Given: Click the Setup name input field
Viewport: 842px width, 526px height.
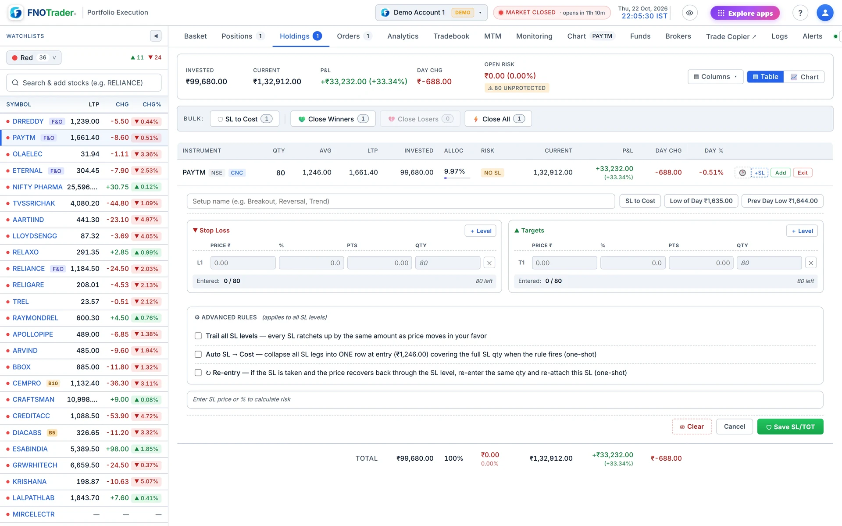Looking at the screenshot, I should click(x=401, y=201).
